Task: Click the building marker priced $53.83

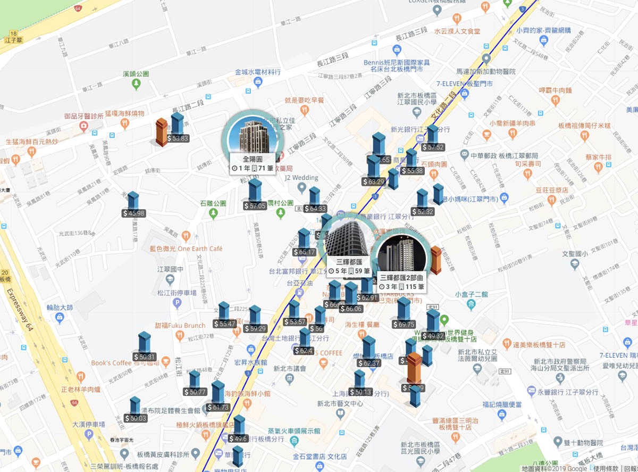Action: pyautogui.click(x=178, y=128)
